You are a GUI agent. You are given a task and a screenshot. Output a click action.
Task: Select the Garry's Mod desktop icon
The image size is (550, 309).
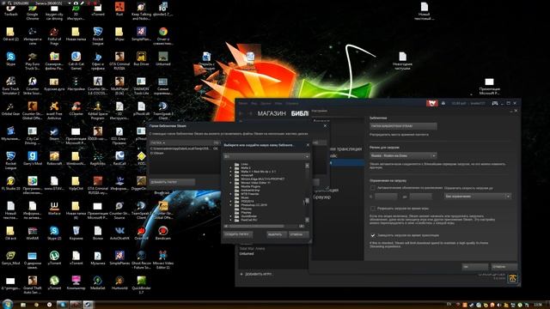click(x=33, y=158)
